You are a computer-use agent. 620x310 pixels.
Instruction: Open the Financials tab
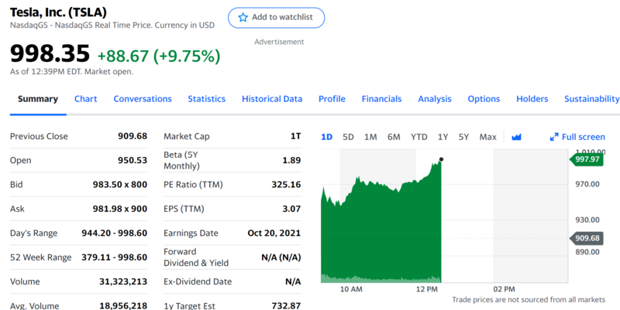[381, 99]
